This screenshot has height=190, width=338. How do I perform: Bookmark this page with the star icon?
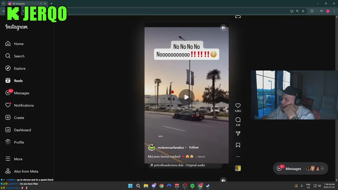(303, 11)
